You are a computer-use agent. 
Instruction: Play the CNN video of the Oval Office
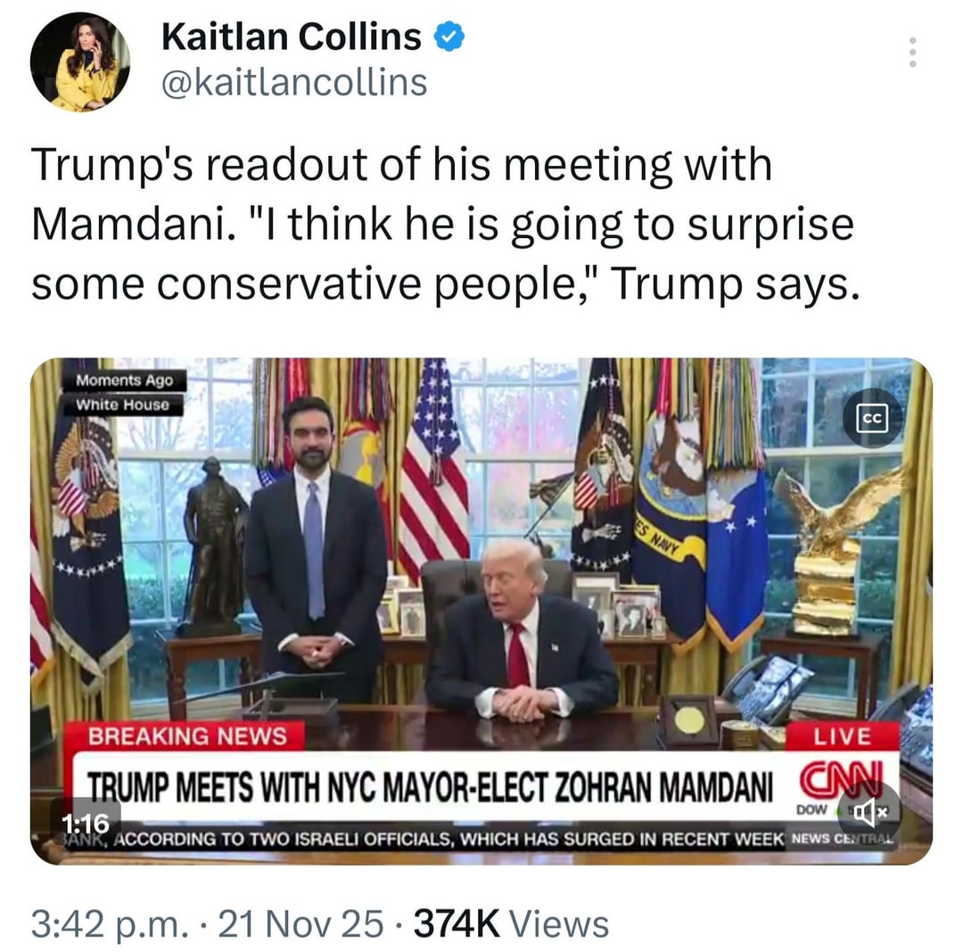pyautogui.click(x=481, y=611)
